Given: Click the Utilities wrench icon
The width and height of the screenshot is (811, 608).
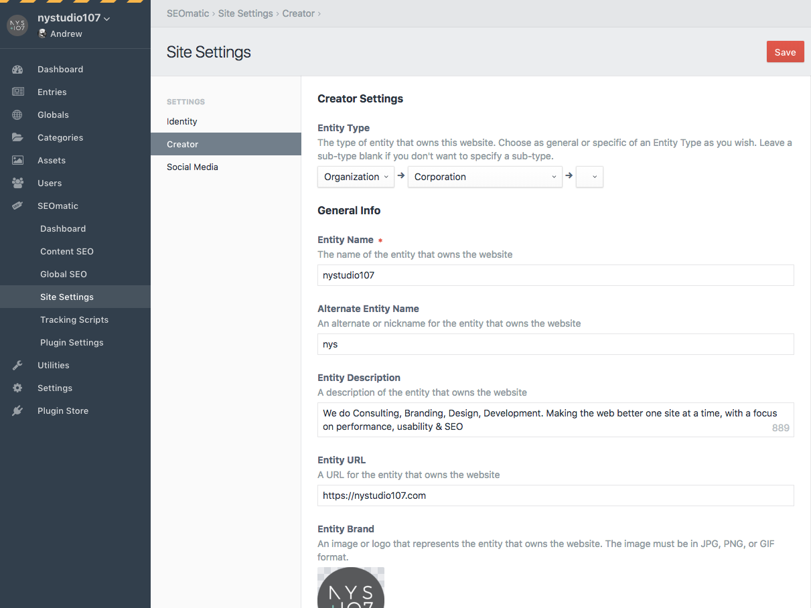Looking at the screenshot, I should click(x=17, y=365).
